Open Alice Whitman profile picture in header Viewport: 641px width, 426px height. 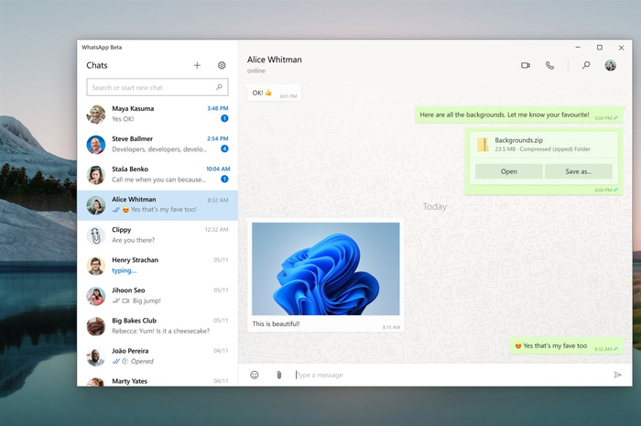[x=611, y=65]
